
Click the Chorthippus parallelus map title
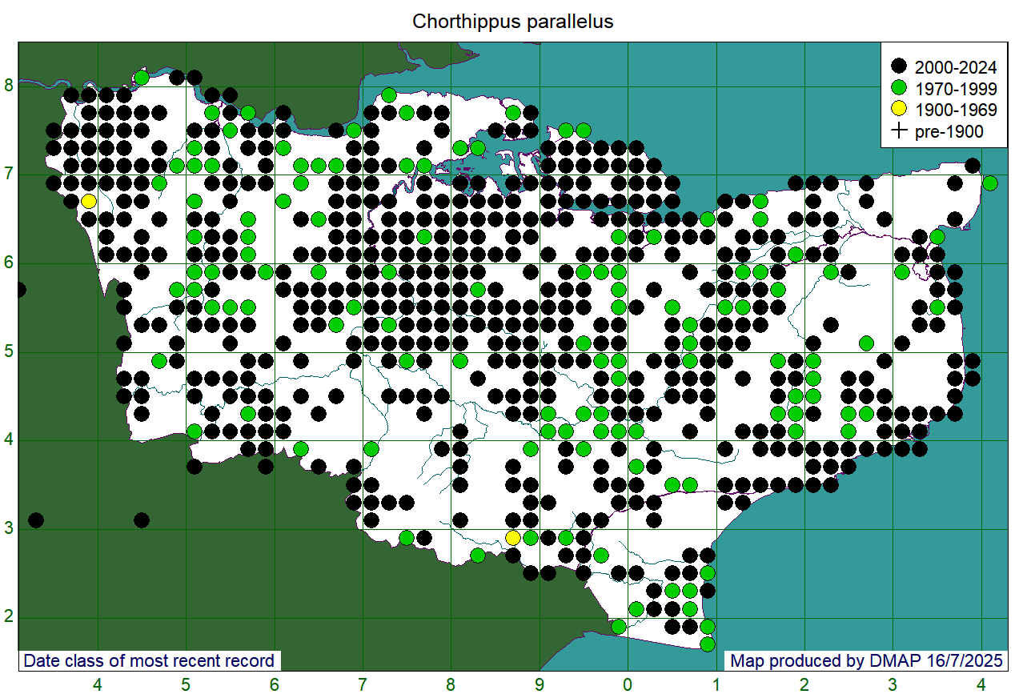tap(512, 22)
